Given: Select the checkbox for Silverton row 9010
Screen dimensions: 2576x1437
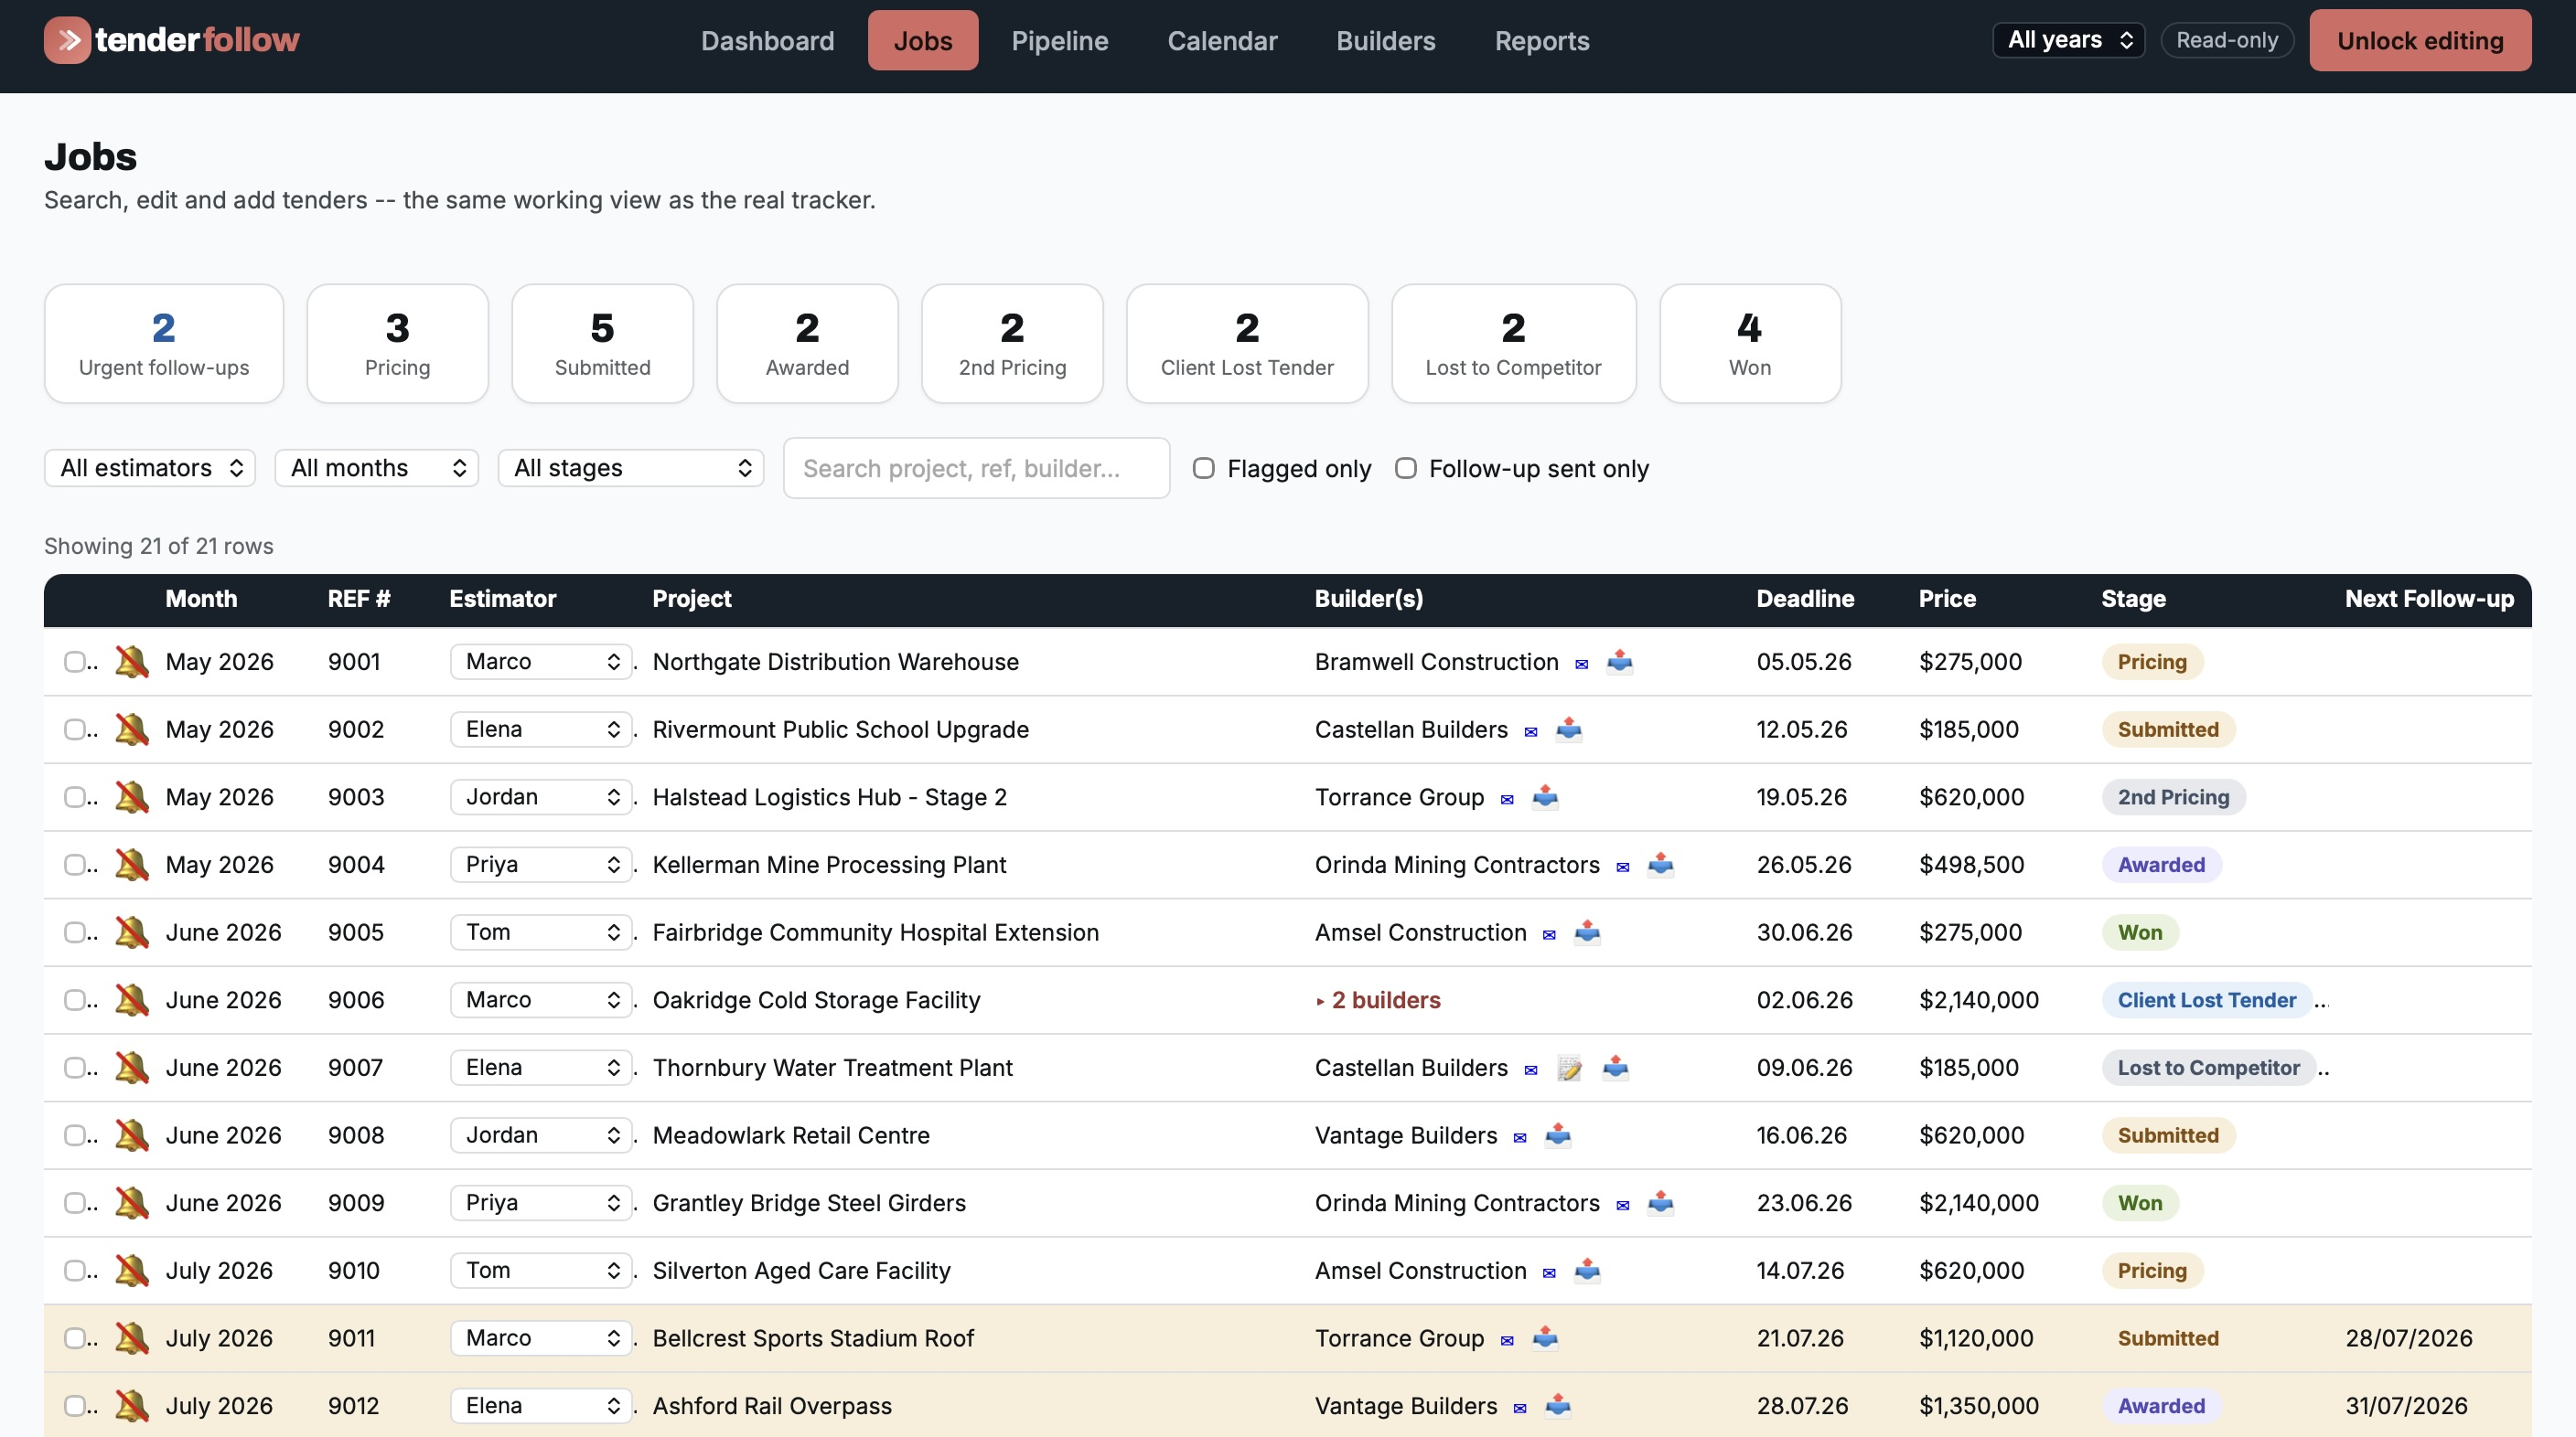Looking at the screenshot, I should click(x=74, y=1270).
